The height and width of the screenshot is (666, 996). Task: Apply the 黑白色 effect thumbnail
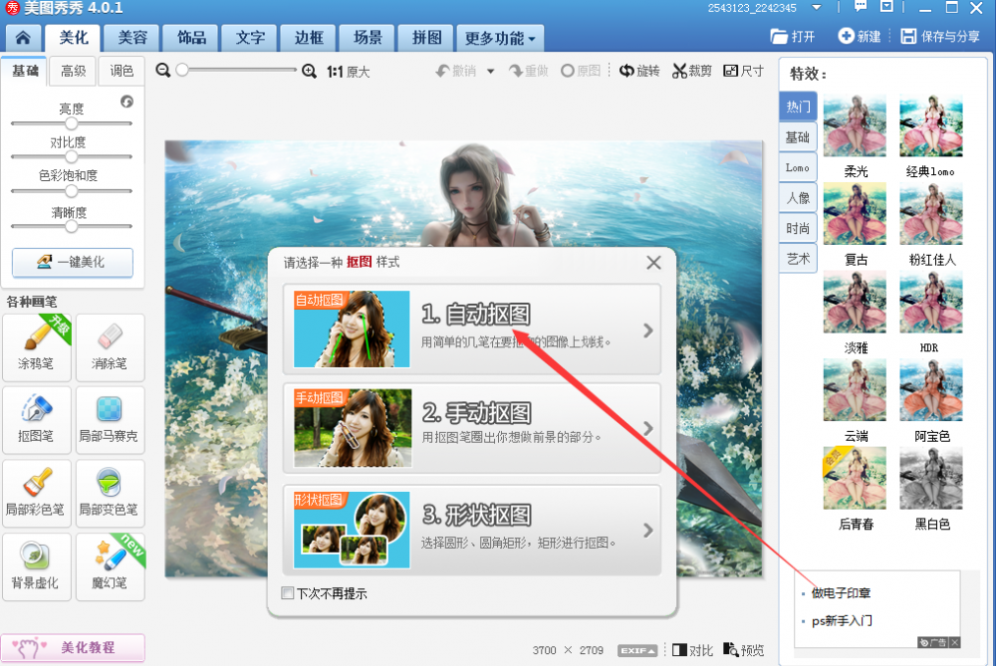click(x=931, y=479)
